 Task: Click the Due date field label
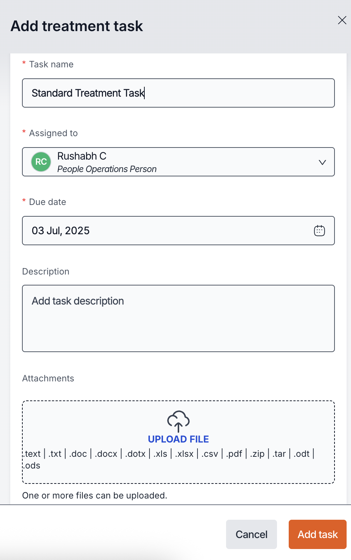tap(48, 202)
